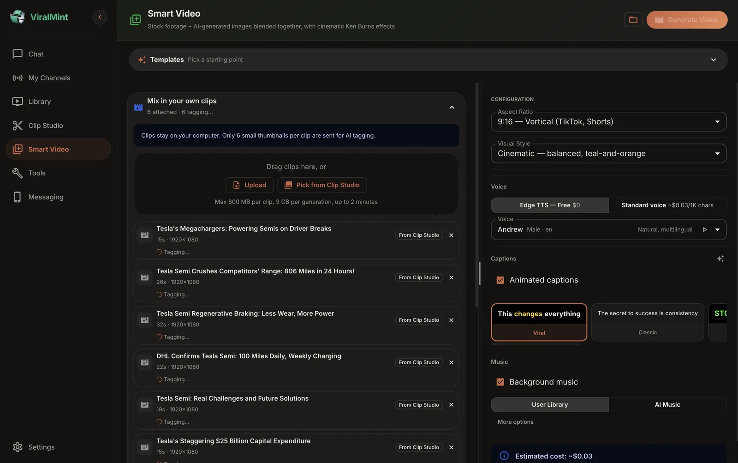
Task: Remove the Regenerative Braking clip
Action: click(x=452, y=320)
